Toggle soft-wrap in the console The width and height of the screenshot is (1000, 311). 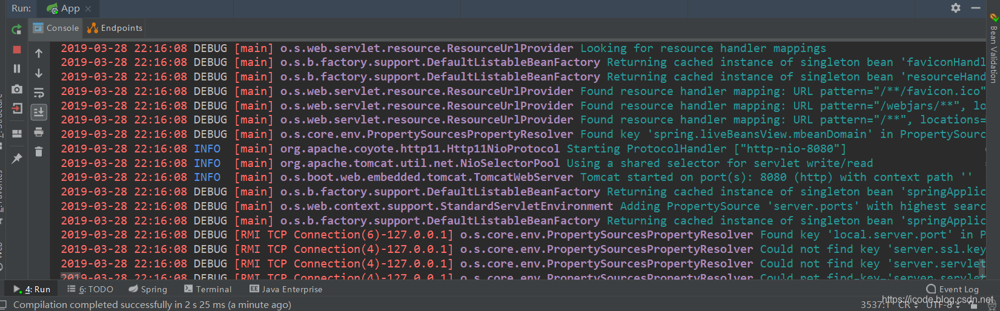[39, 93]
